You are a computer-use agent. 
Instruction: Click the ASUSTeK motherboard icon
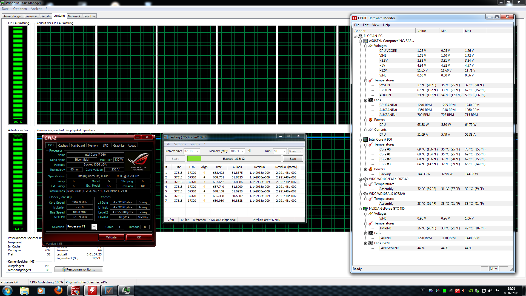[365, 41]
